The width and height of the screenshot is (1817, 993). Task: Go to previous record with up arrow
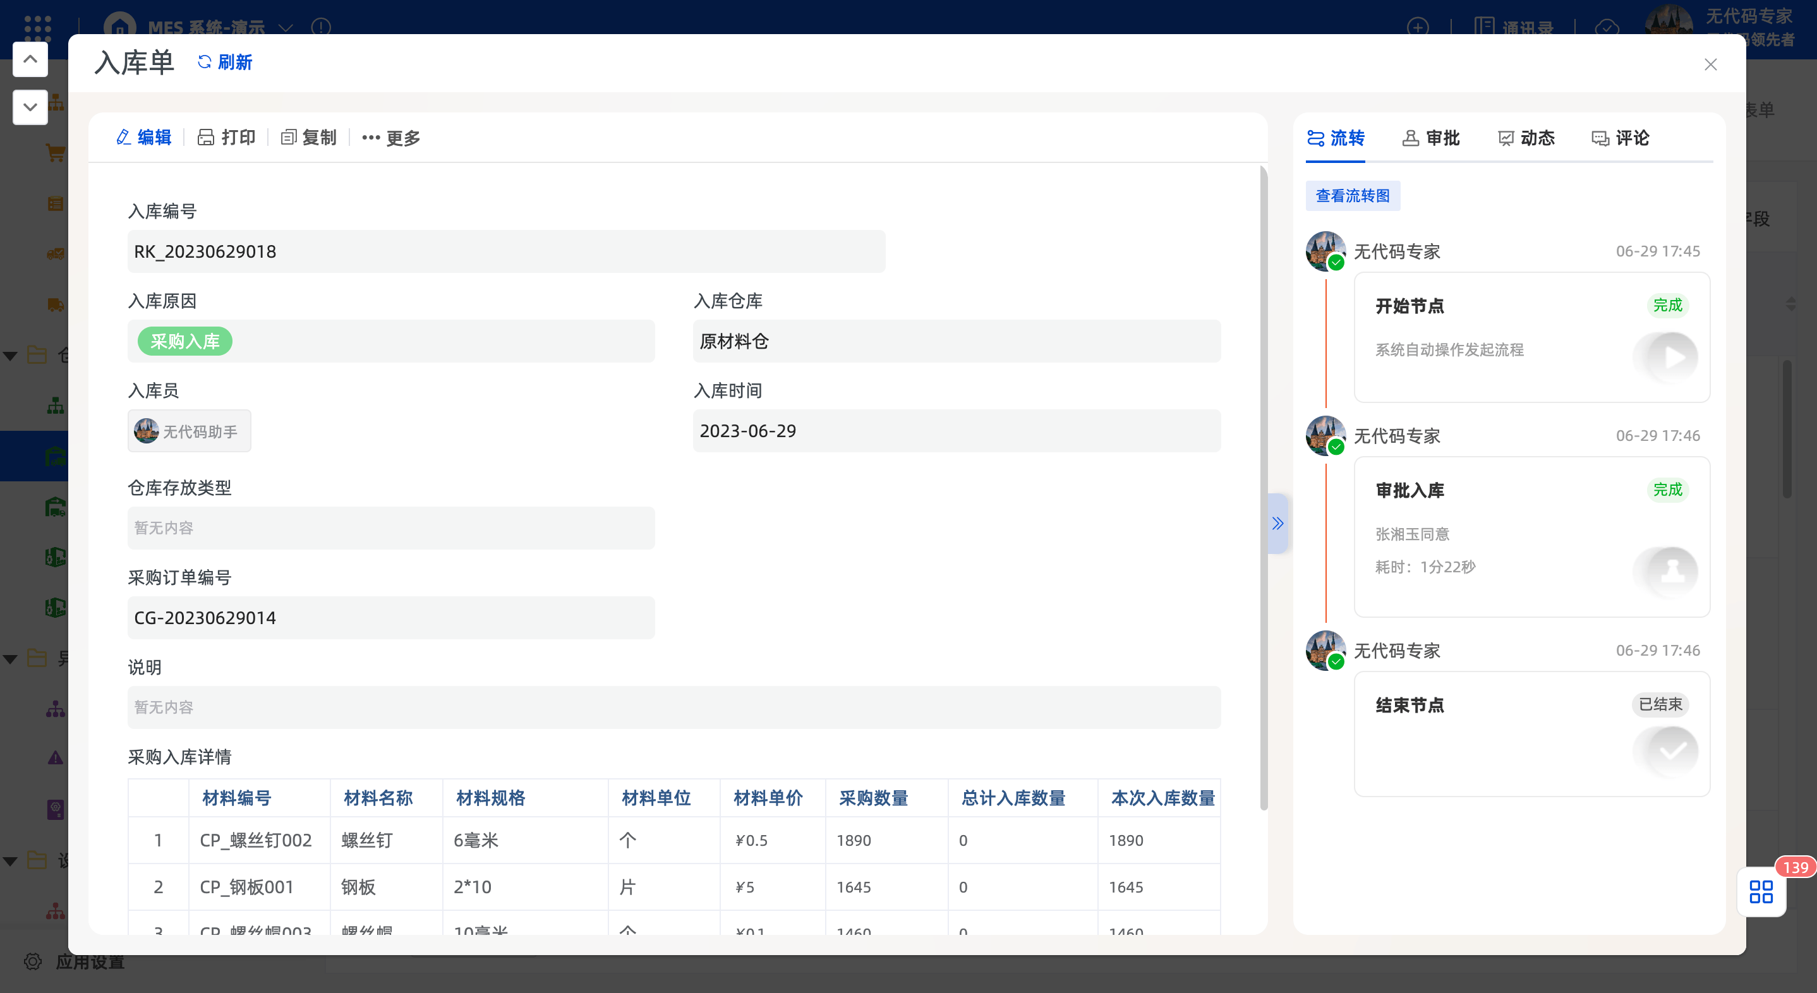(x=30, y=59)
